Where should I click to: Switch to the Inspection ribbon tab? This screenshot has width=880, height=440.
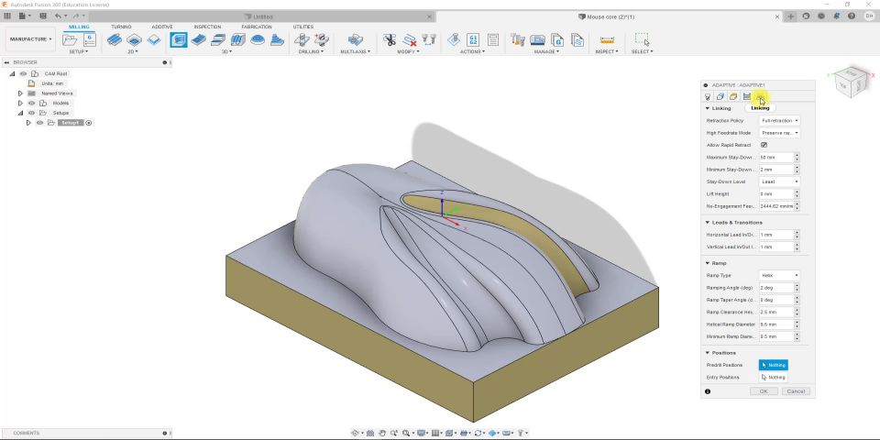[207, 27]
